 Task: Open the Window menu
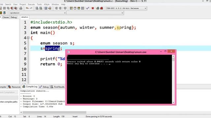55,4
